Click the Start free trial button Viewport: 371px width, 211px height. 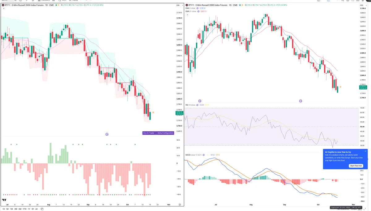[x=356, y=166]
